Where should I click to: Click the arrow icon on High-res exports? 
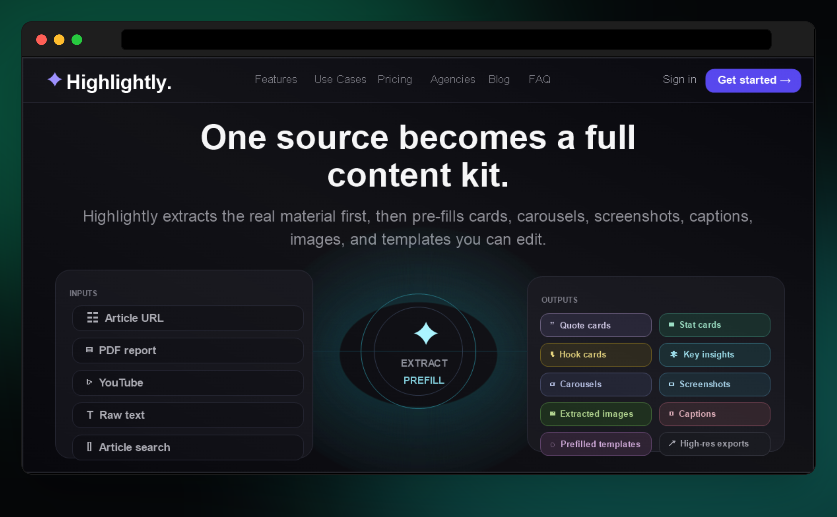[x=672, y=443]
